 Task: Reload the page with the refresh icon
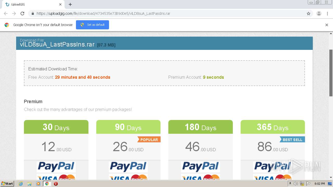pos(22,14)
